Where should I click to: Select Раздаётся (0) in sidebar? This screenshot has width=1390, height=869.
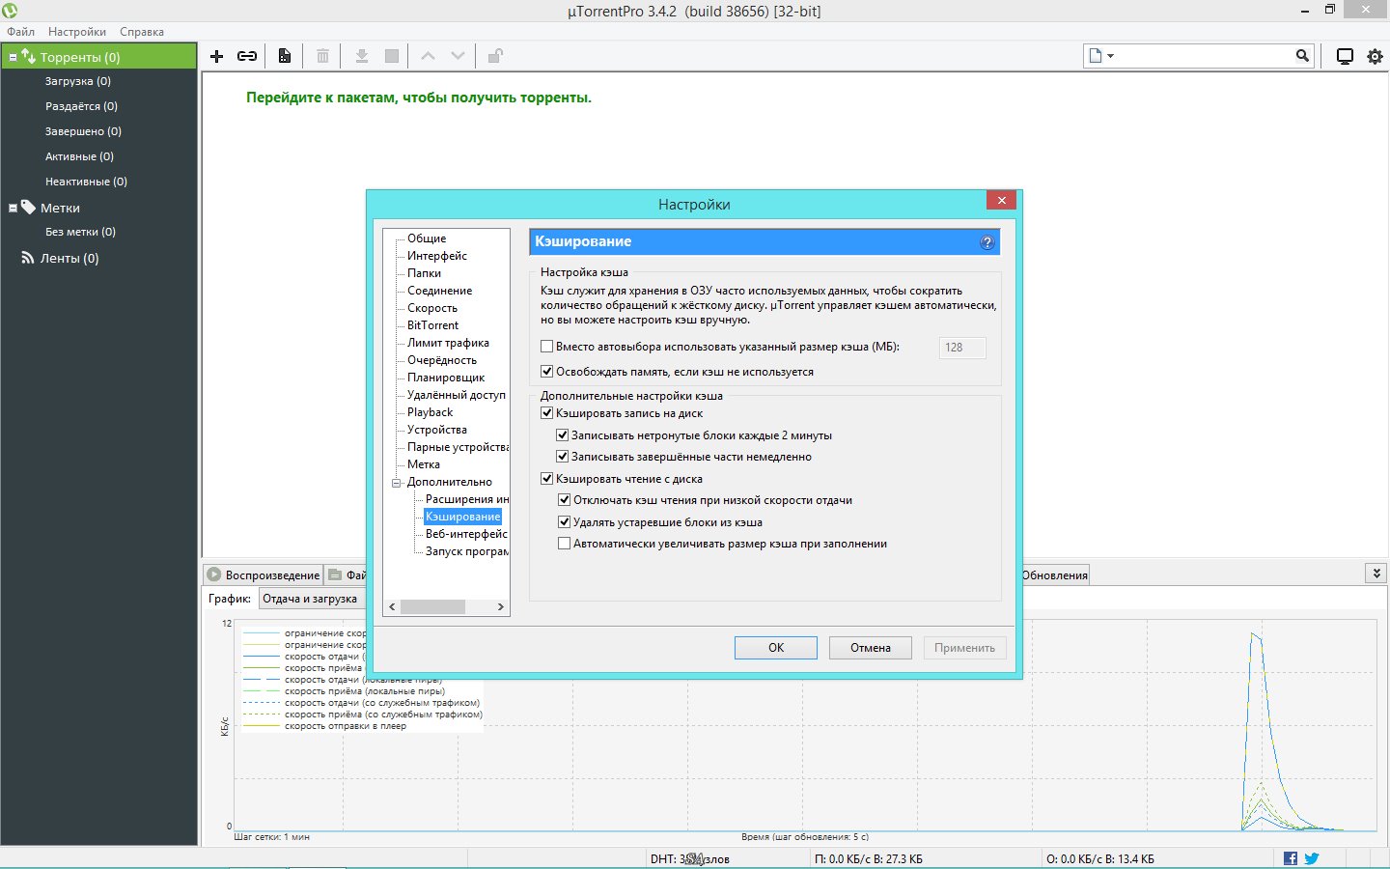tap(81, 106)
